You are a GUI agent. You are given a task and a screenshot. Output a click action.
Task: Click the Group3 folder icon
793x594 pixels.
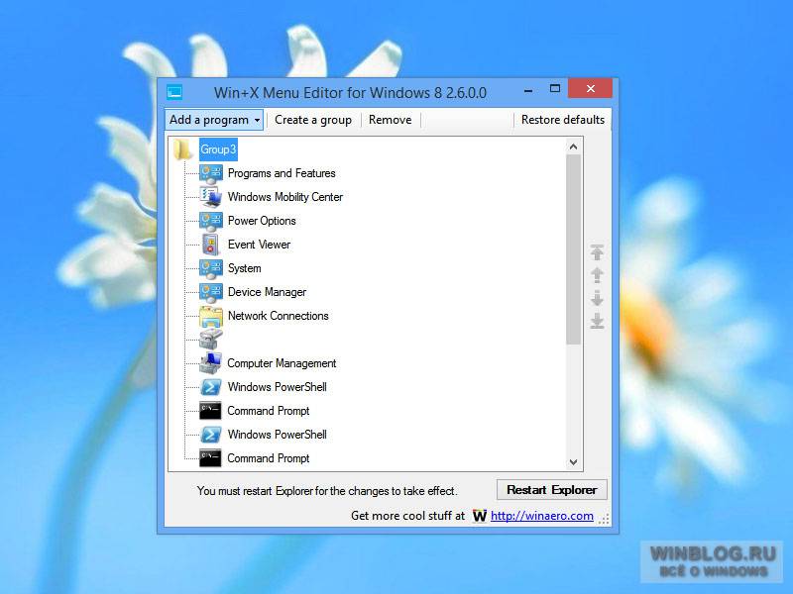[182, 149]
